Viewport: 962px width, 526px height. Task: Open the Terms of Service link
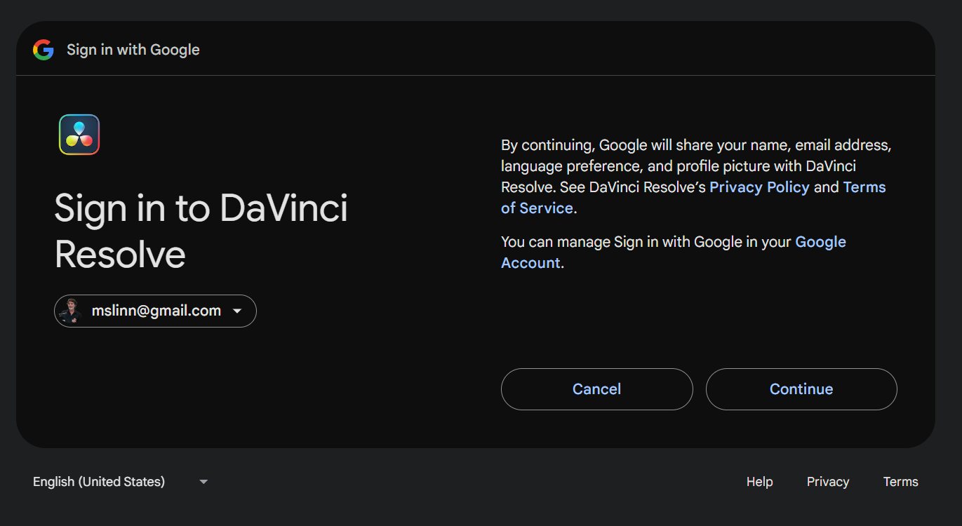pos(864,187)
